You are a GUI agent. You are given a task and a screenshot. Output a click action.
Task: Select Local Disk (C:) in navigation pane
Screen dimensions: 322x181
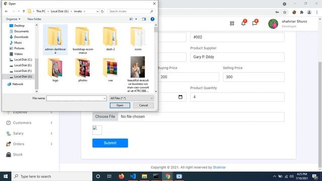pyautogui.click(x=23, y=59)
